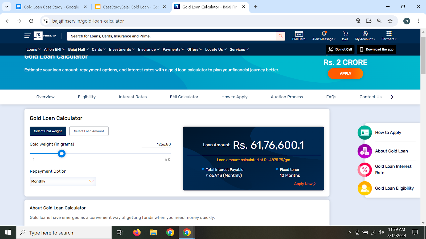Go to the Interest Rates tab
The image size is (426, 239).
click(x=133, y=97)
